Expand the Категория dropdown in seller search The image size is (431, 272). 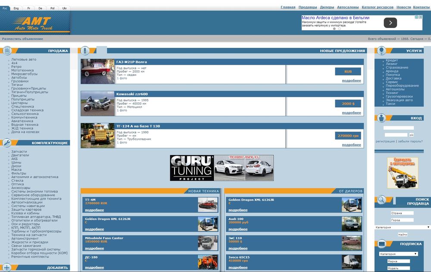(x=403, y=227)
